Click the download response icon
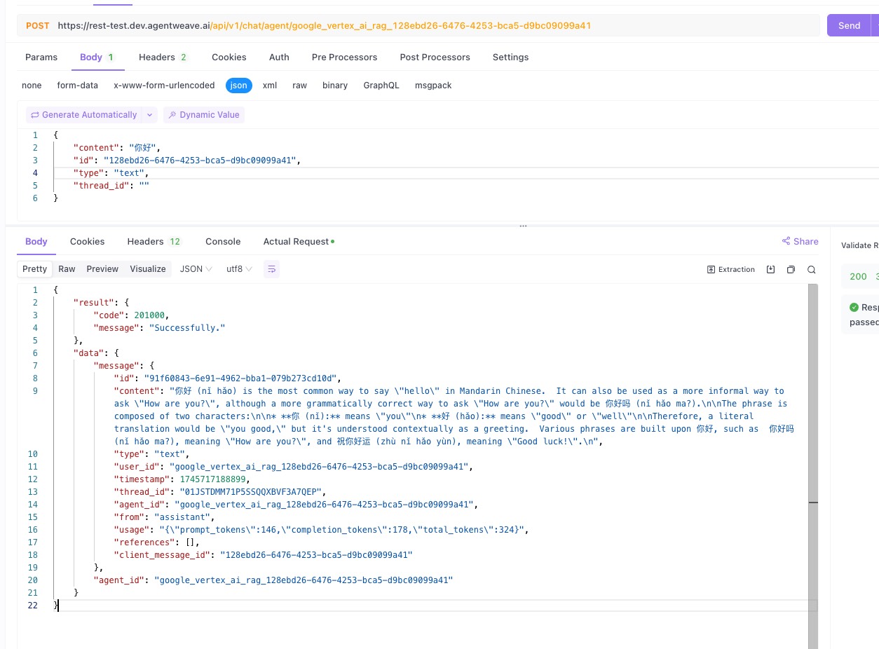 770,269
